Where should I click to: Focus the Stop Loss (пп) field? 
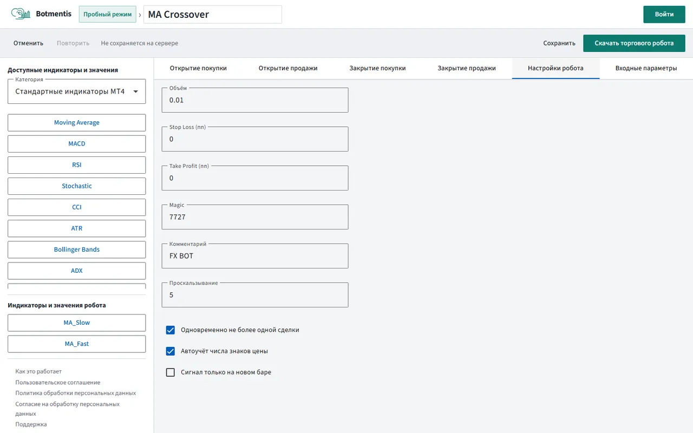[255, 139]
